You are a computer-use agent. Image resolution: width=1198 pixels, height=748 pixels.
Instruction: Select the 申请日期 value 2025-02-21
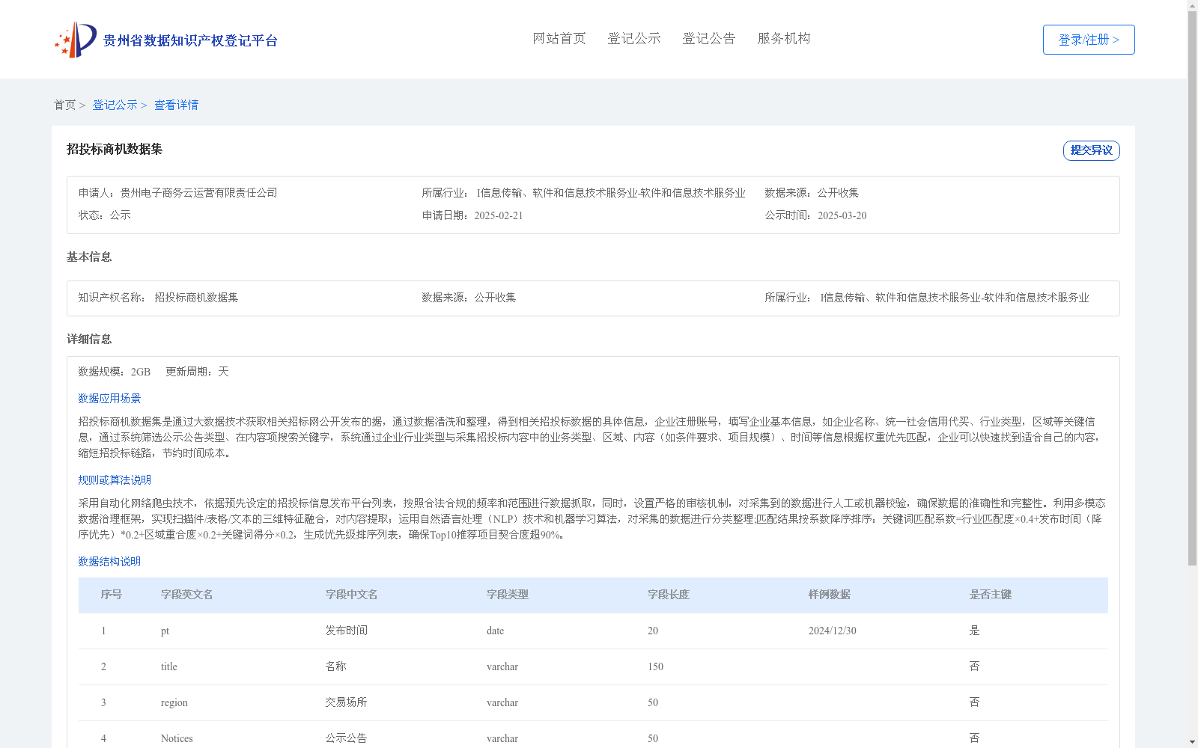(x=499, y=215)
